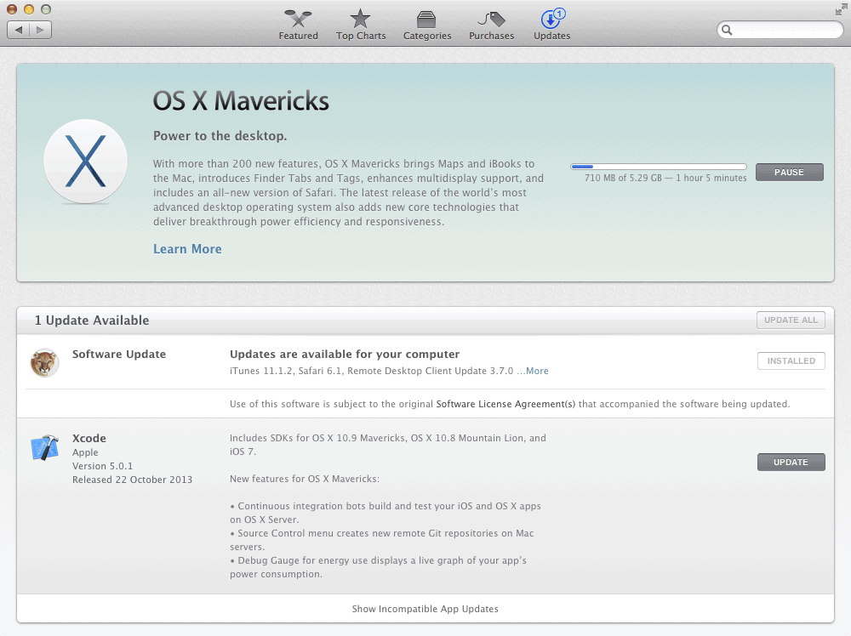Open the Learn More link
Image resolution: width=851 pixels, height=636 pixels.
pos(187,249)
